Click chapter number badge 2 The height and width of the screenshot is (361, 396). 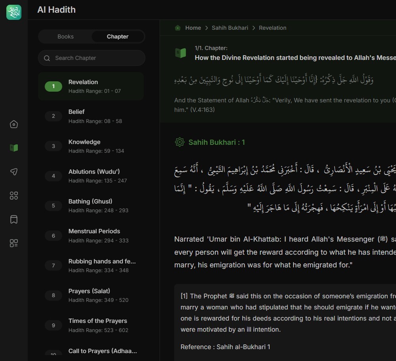tap(53, 116)
